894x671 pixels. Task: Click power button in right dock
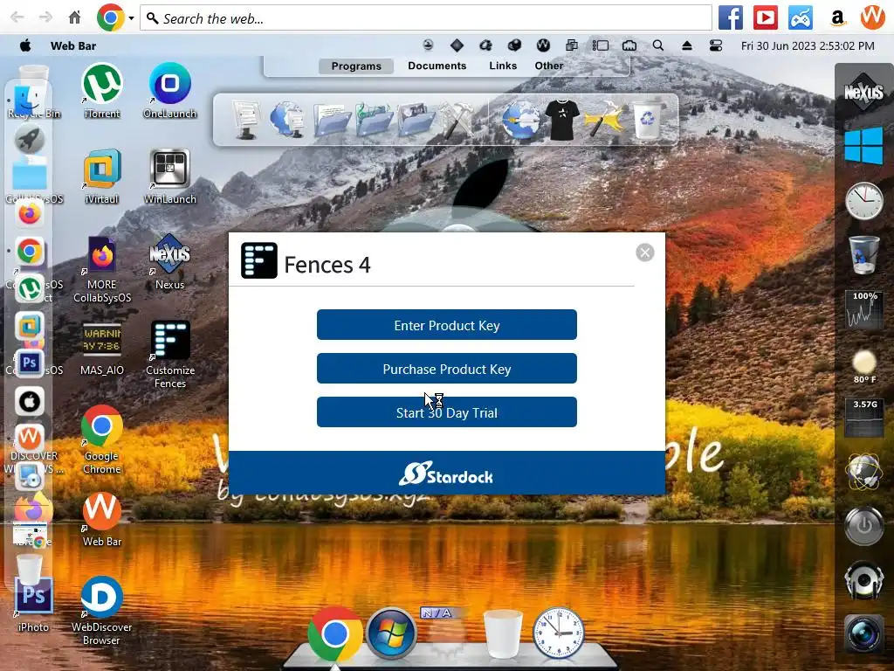[864, 525]
